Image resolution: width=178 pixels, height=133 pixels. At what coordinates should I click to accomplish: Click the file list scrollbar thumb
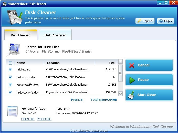[120, 73]
